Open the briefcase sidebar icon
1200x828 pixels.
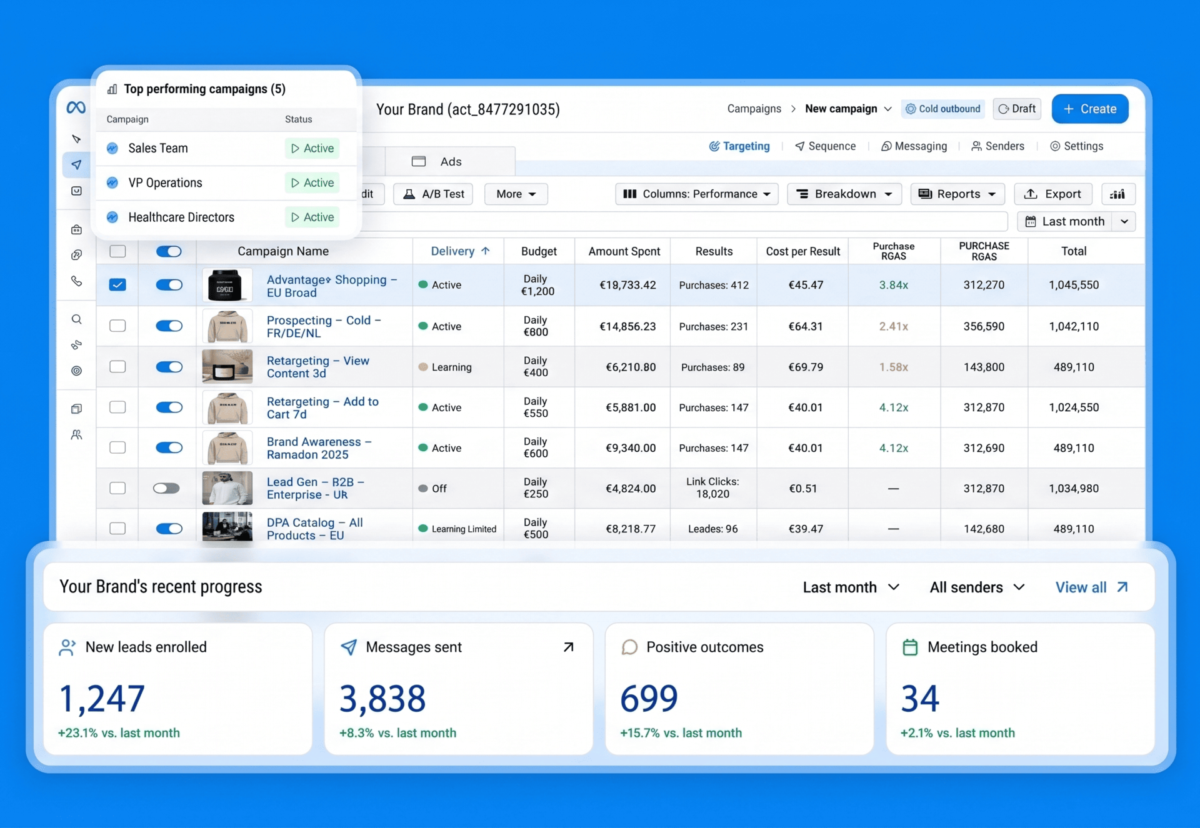point(76,229)
